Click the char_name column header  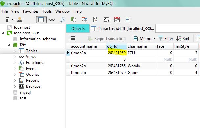pos(141,46)
